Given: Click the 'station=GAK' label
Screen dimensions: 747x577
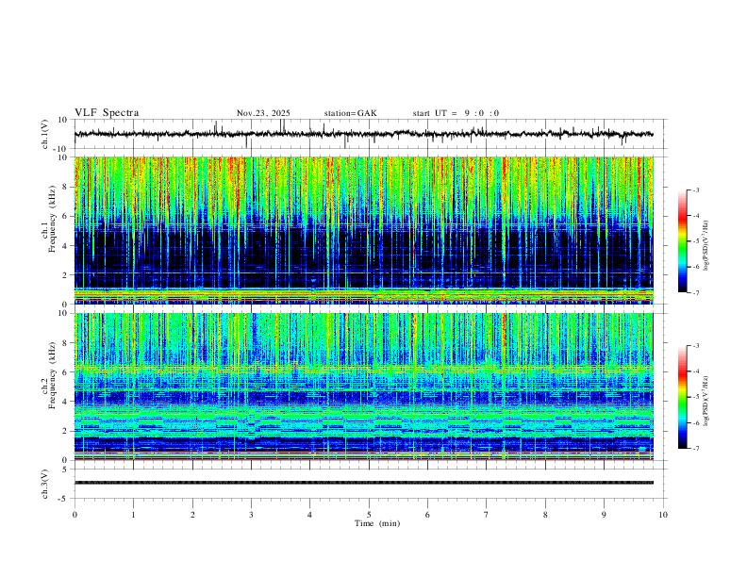Looking at the screenshot, I should pyautogui.click(x=351, y=113).
